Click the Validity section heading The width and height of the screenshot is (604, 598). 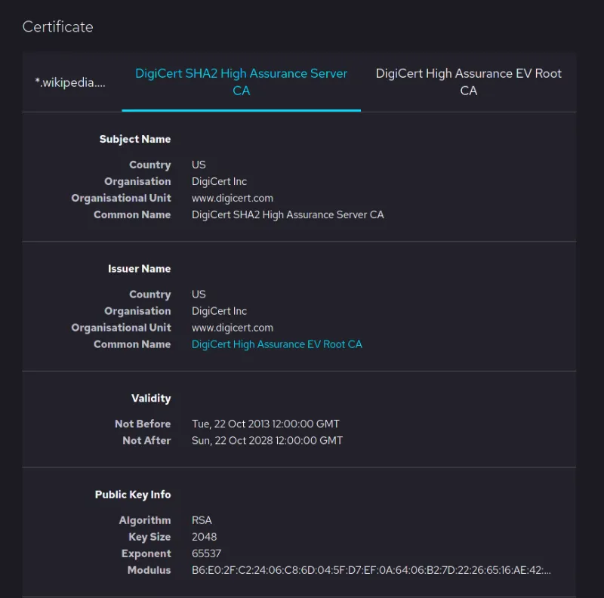pos(151,399)
